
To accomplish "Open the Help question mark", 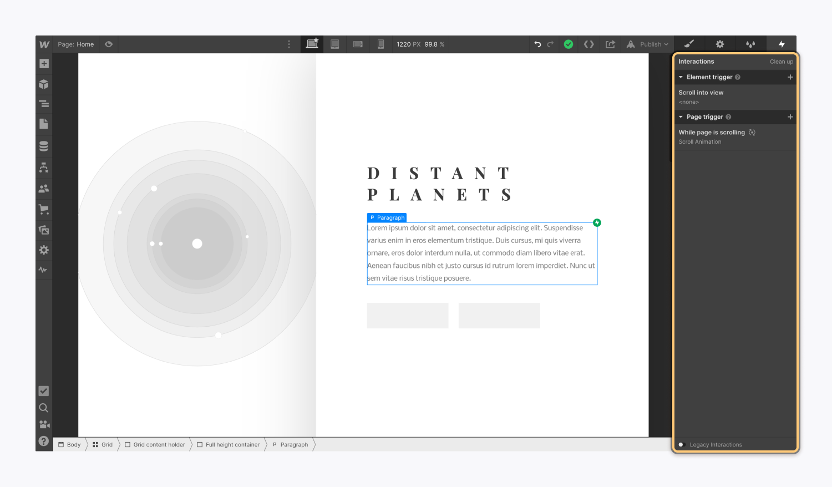I will coord(44,442).
